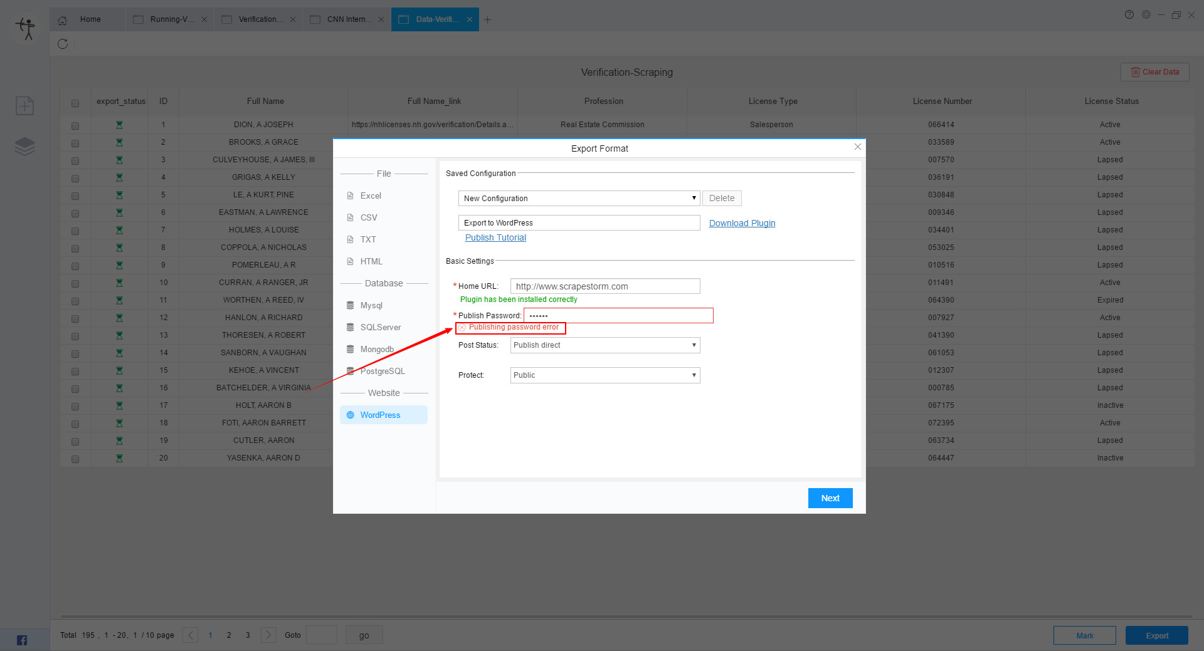Click the PostgreSQL database icon

coord(351,371)
